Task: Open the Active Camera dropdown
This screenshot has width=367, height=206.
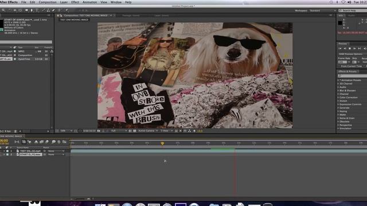Action: (148, 131)
